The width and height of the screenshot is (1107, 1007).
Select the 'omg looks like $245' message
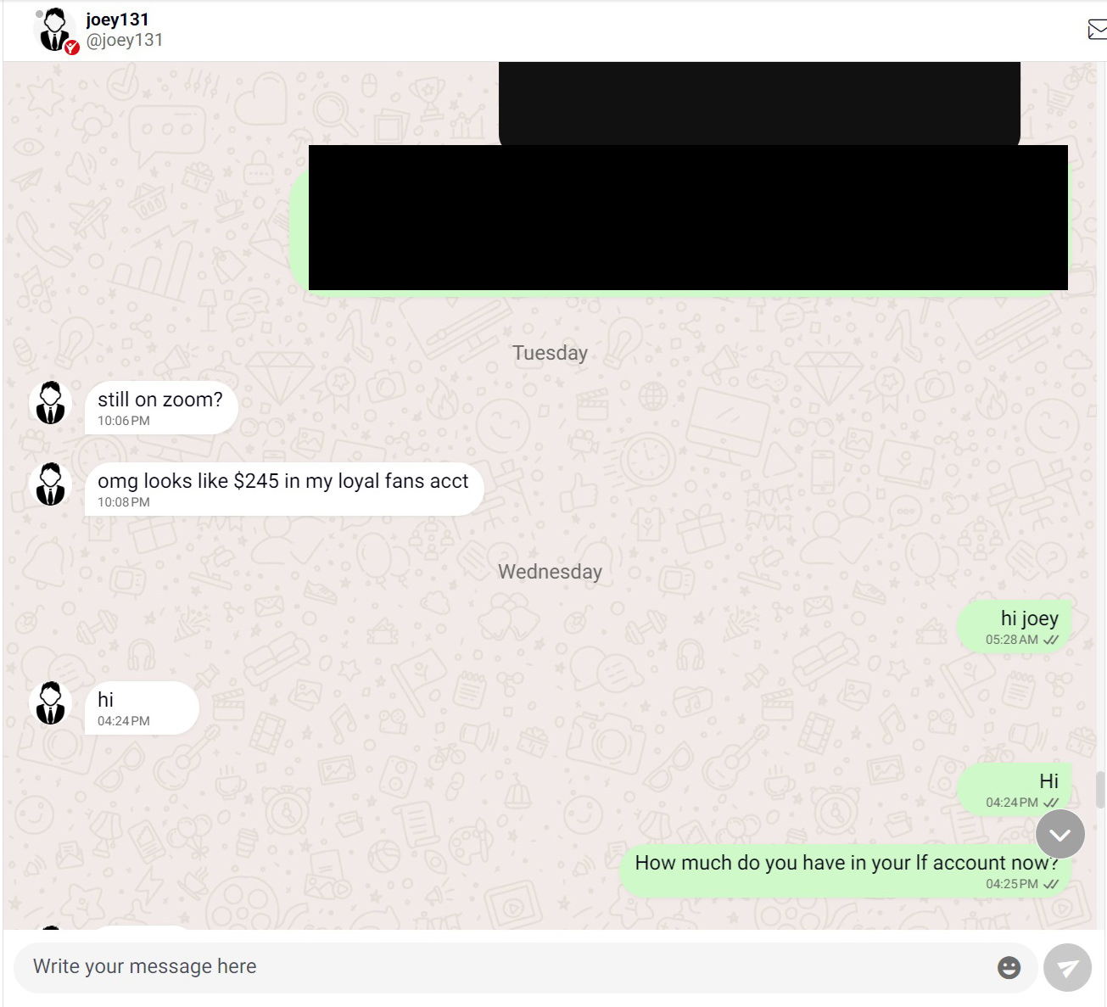(284, 489)
